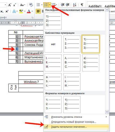The image size is (115, 132).
Task: Select document format 1. 2. 3.
Action: [53, 104]
